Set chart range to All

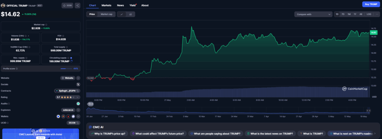tap(361, 14)
